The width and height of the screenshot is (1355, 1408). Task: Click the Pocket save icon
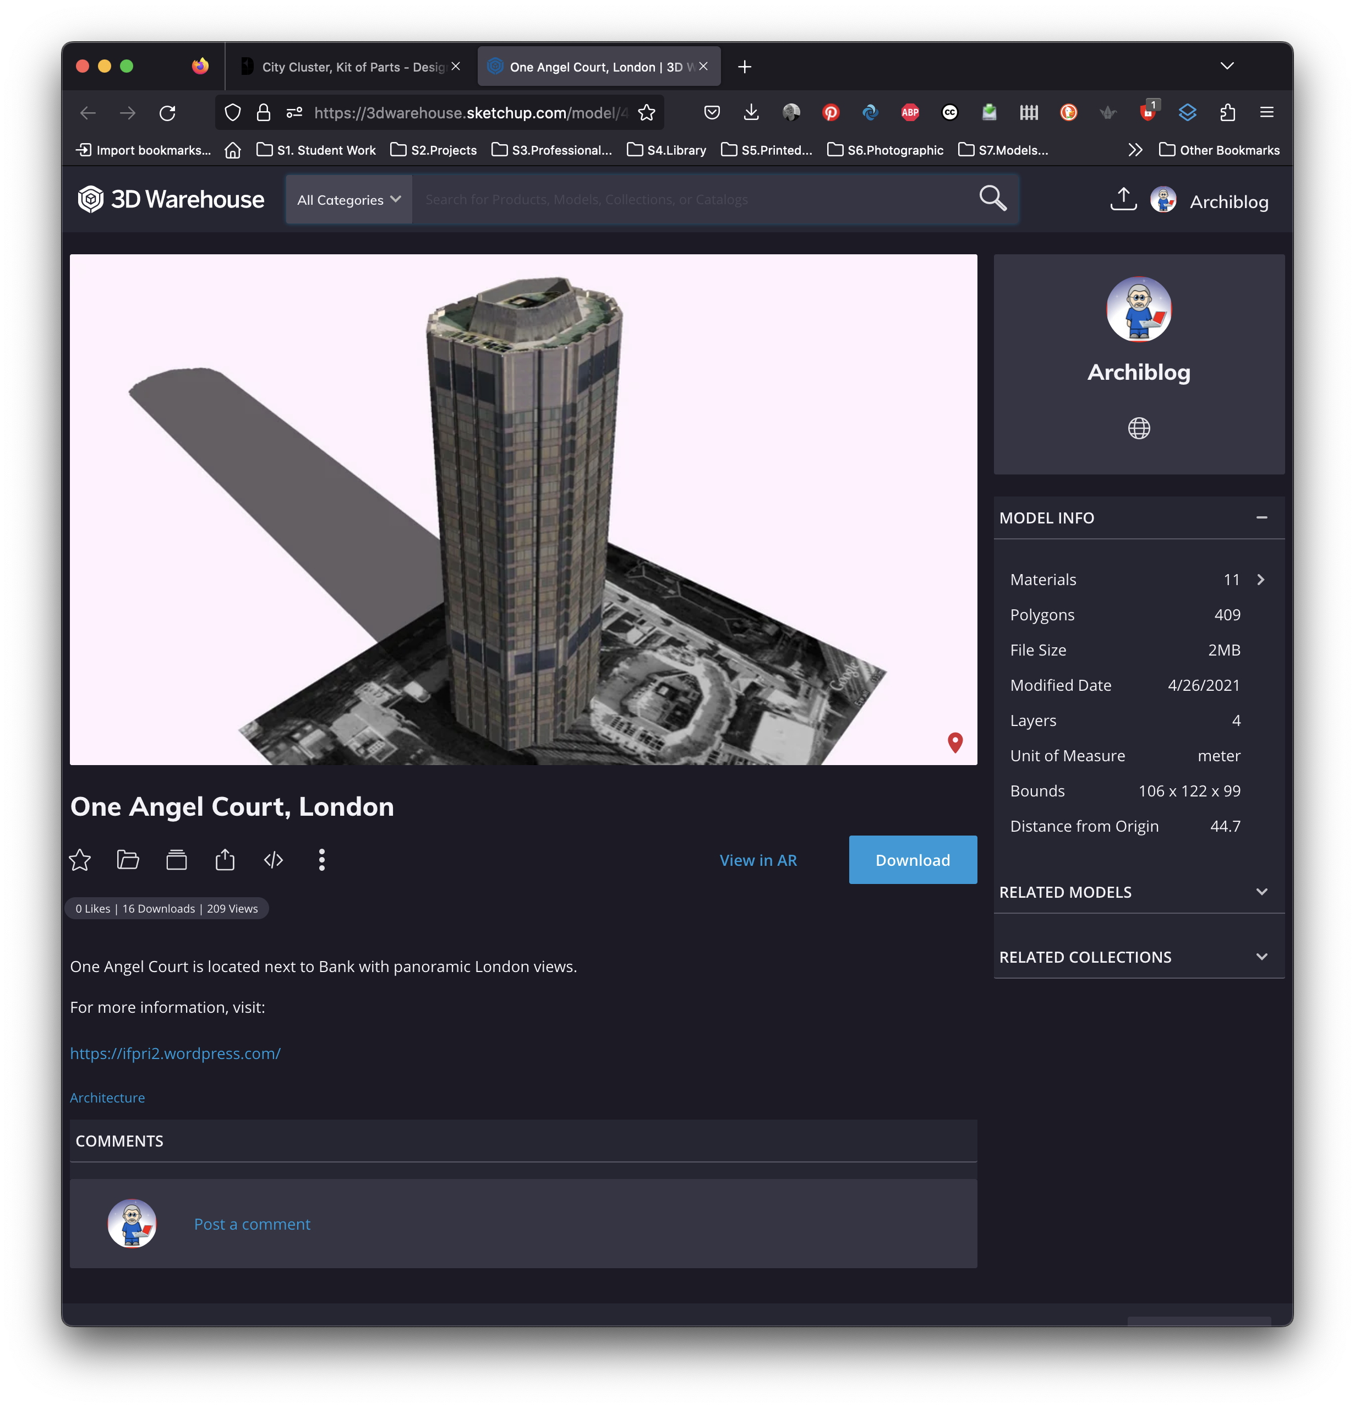point(711,112)
